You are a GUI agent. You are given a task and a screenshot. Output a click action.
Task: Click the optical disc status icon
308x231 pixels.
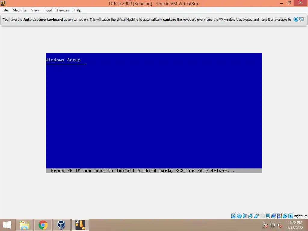pyautogui.click(x=239, y=216)
